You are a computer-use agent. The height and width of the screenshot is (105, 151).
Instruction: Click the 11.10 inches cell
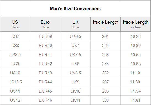[136, 73]
